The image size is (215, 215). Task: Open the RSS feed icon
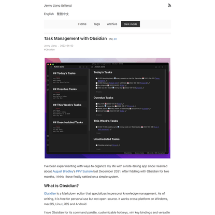pyautogui.click(x=169, y=5)
